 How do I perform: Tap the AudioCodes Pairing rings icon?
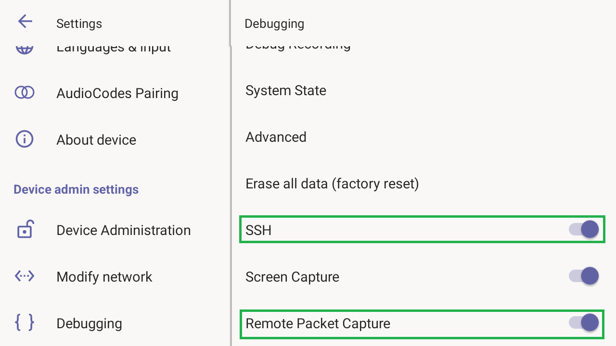tap(25, 92)
